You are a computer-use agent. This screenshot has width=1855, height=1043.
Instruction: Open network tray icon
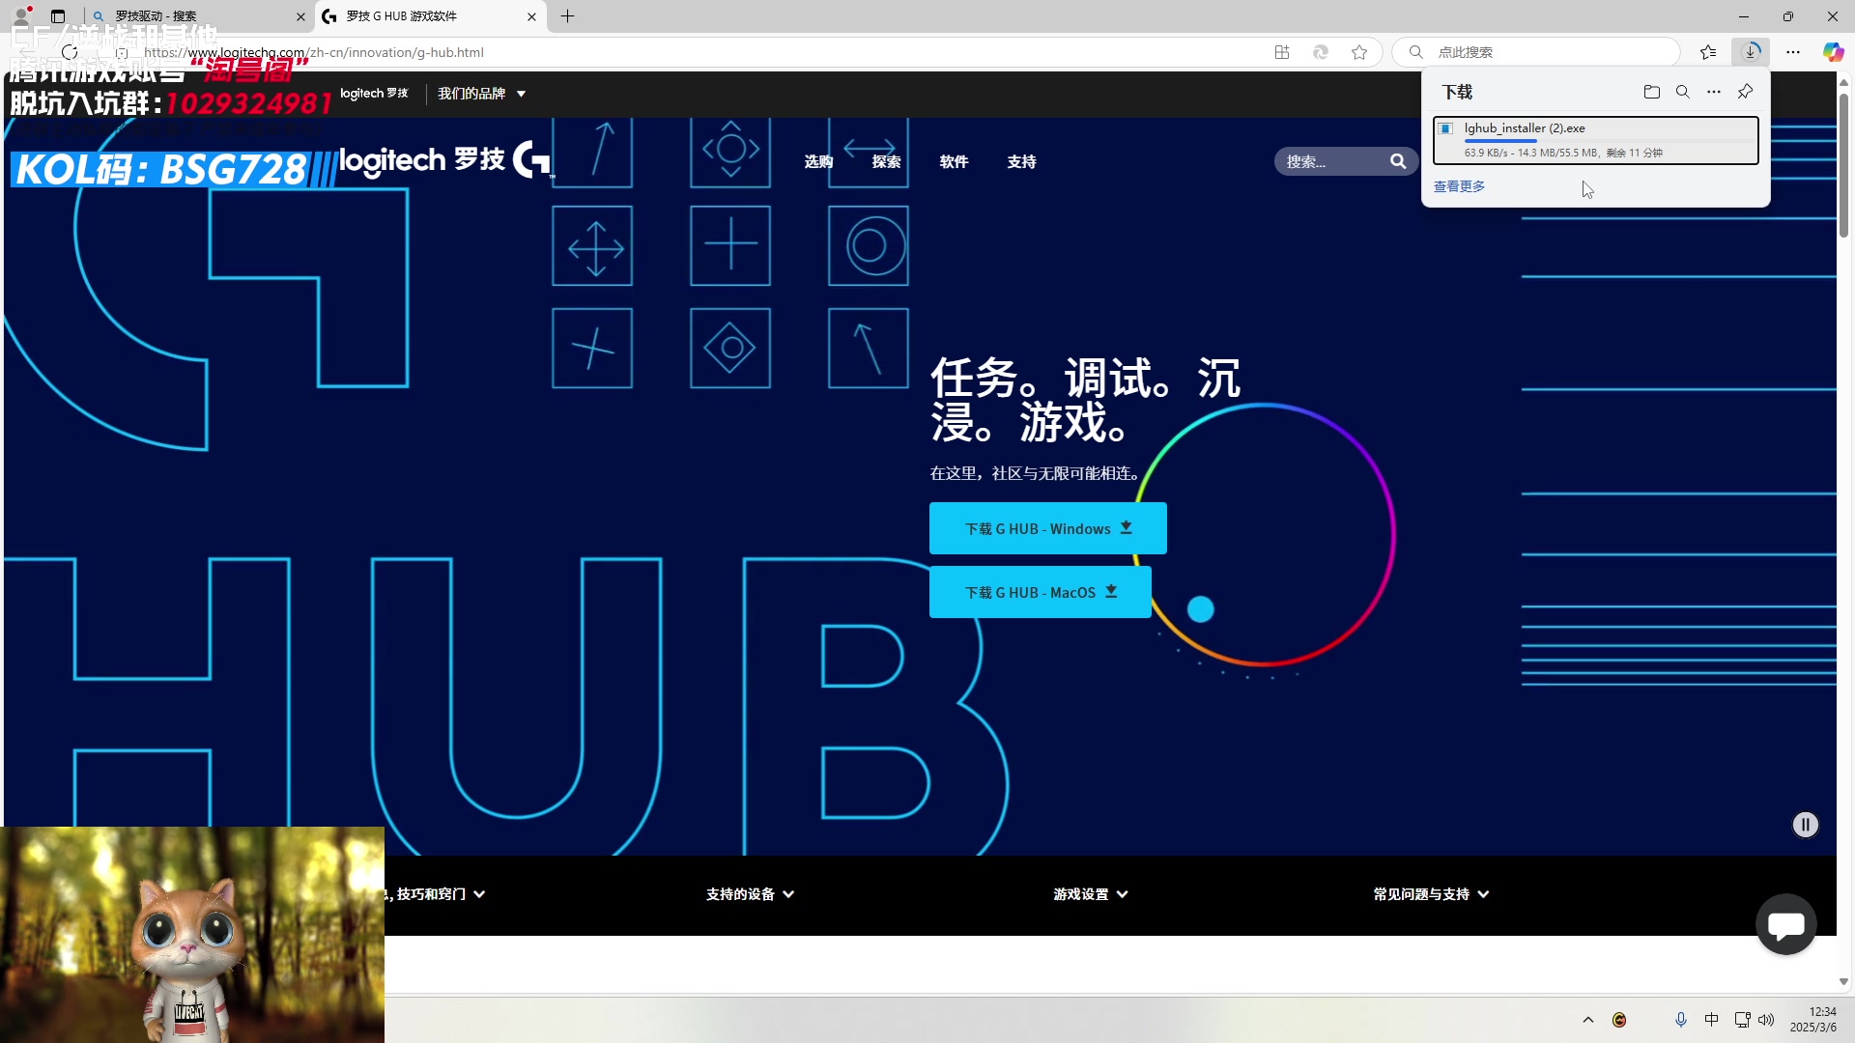point(1741,1020)
